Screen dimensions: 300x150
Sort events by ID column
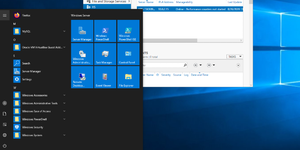tap(157, 75)
